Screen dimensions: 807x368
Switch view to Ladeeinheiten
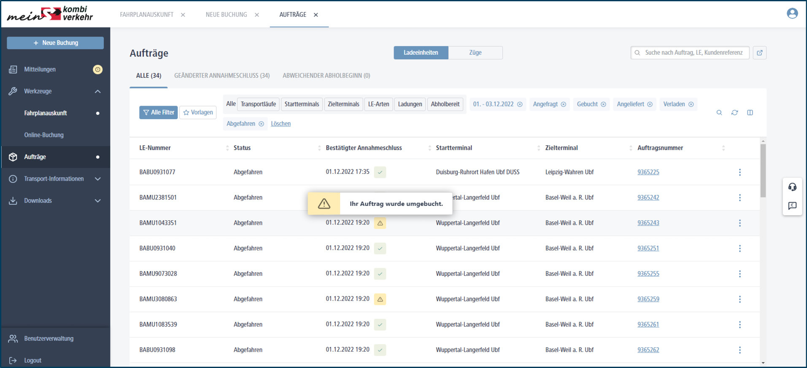(421, 53)
